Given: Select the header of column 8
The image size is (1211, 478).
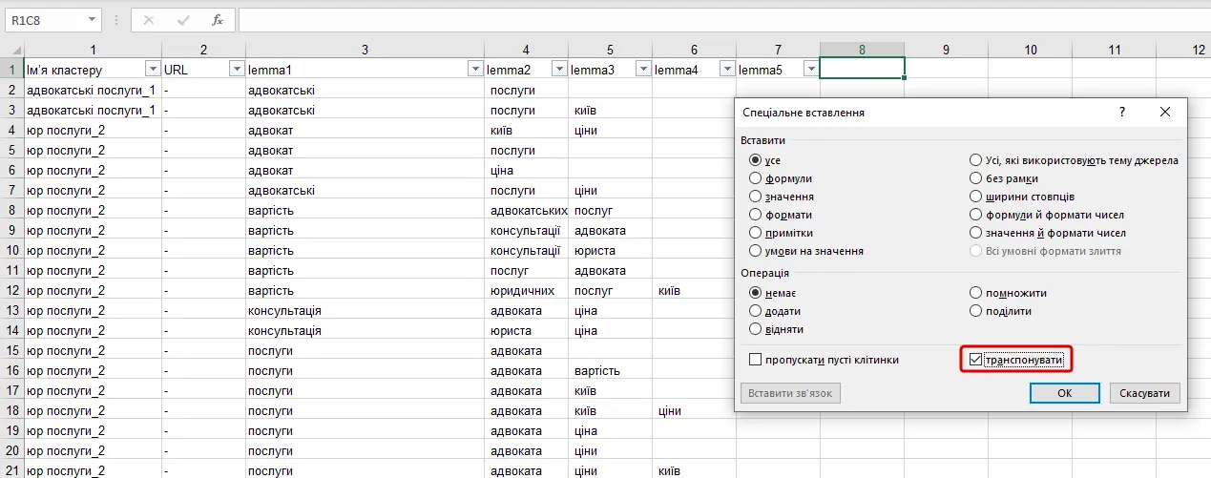Looking at the screenshot, I should pos(862,50).
